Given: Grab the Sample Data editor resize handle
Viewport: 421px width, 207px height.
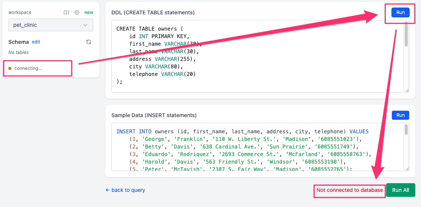Looking at the screenshot, I should click(x=407, y=169).
